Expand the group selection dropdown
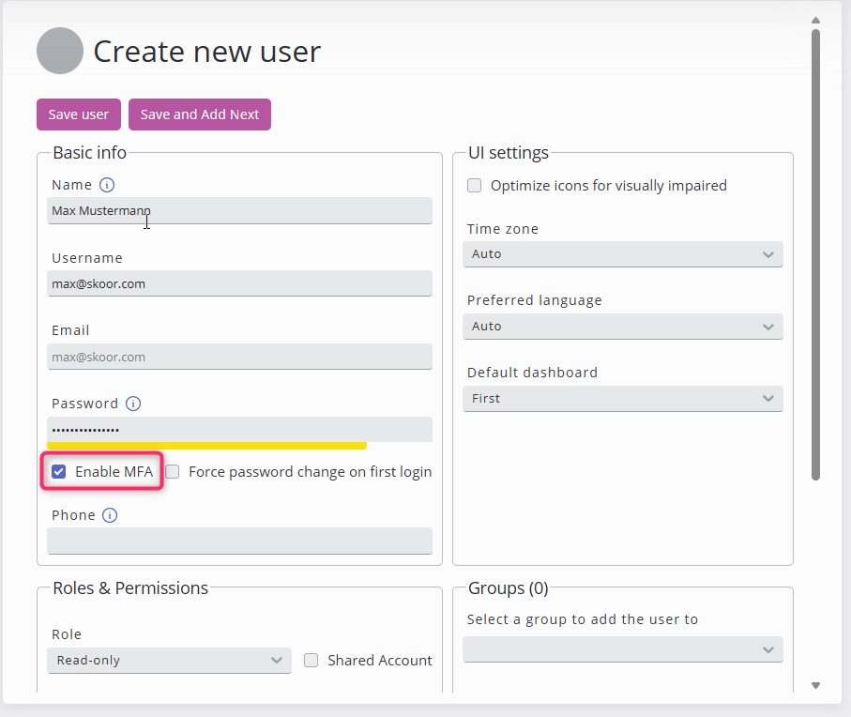The image size is (851, 717). click(623, 649)
